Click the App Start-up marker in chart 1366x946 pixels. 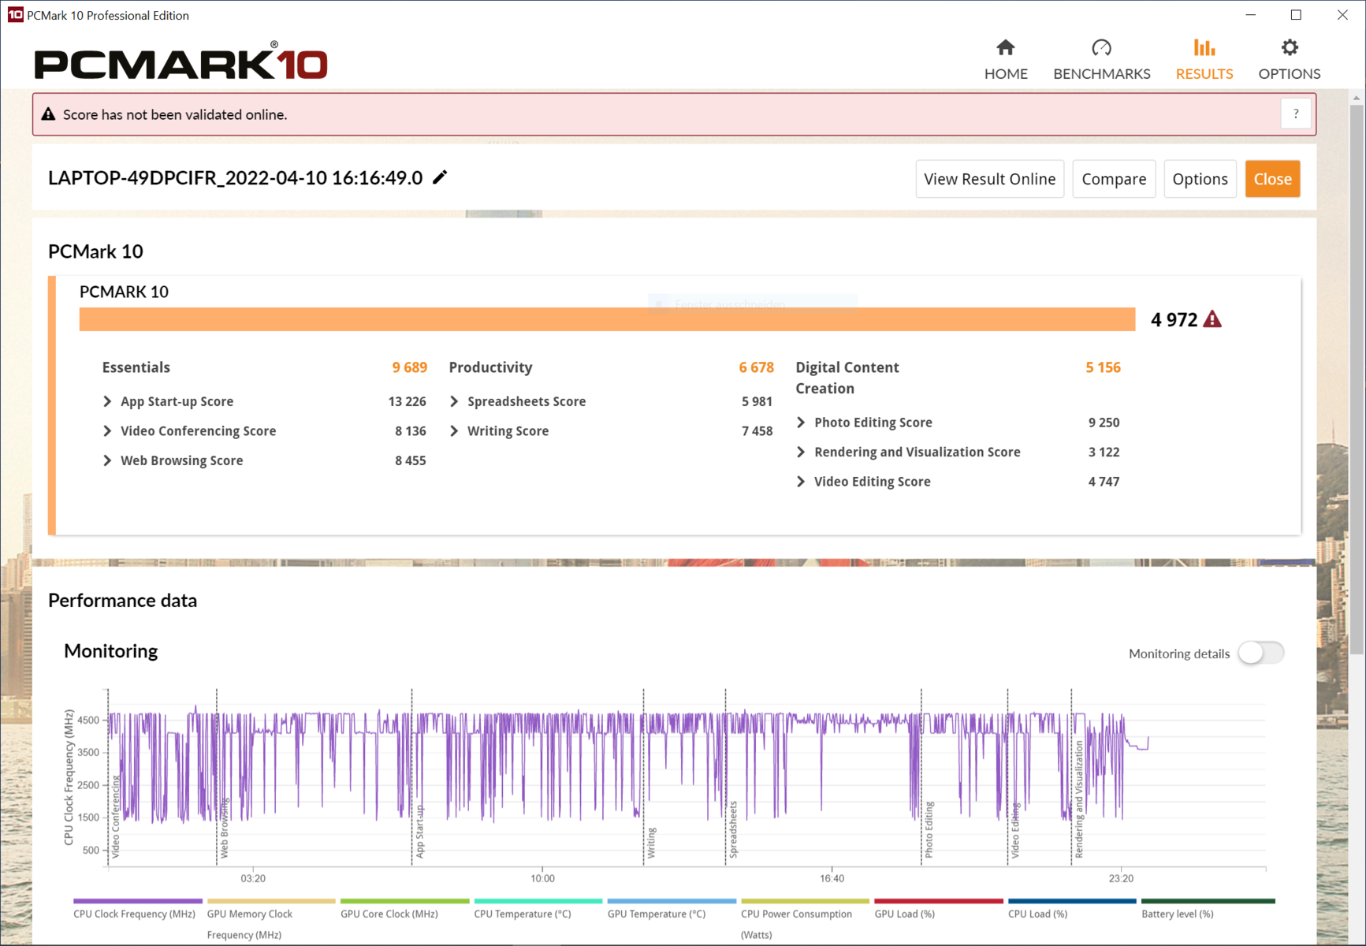pyautogui.click(x=420, y=832)
